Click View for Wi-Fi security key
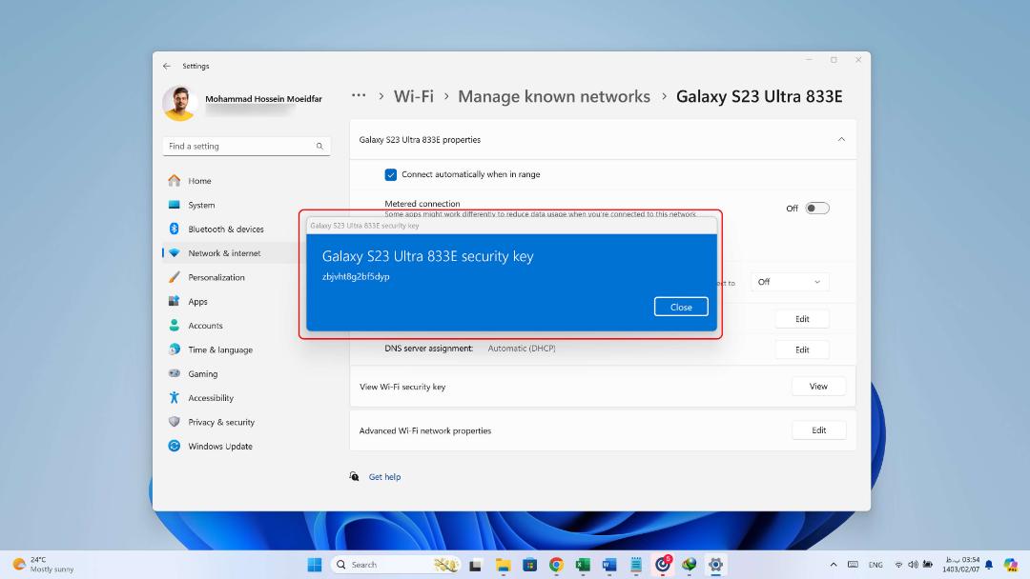This screenshot has height=579, width=1030. point(818,387)
